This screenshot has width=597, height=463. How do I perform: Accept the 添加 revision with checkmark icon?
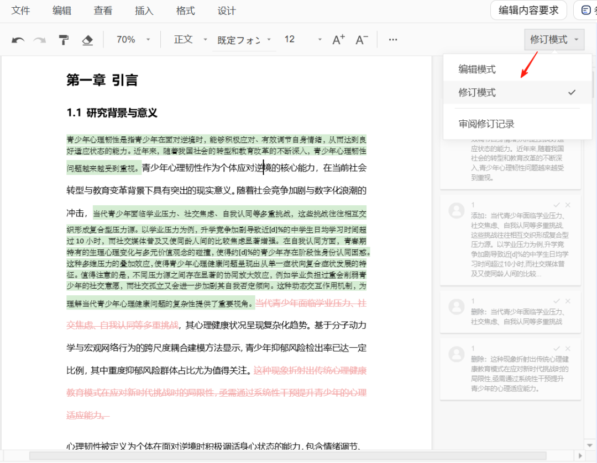557,205
